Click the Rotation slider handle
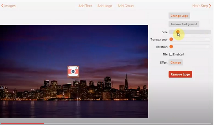The width and height of the screenshot is (214, 125). 171,47
